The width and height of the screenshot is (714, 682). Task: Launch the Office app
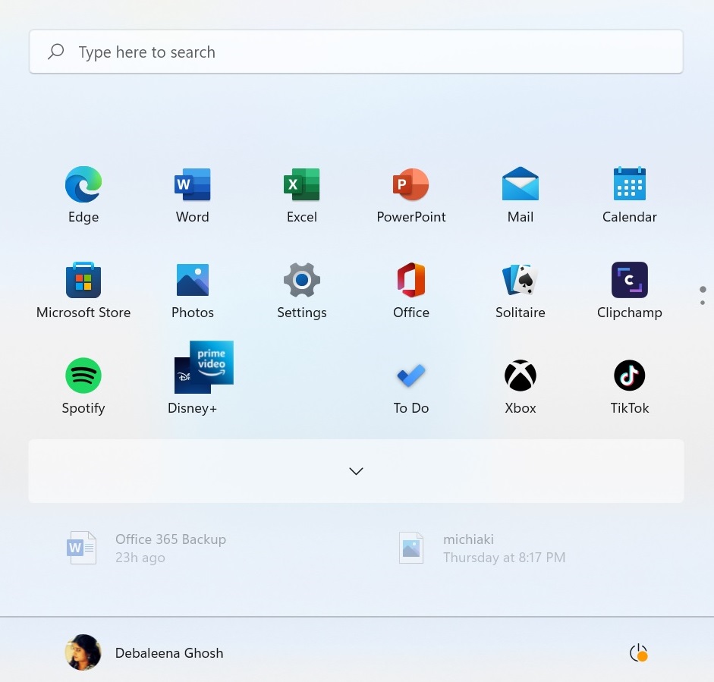click(411, 290)
